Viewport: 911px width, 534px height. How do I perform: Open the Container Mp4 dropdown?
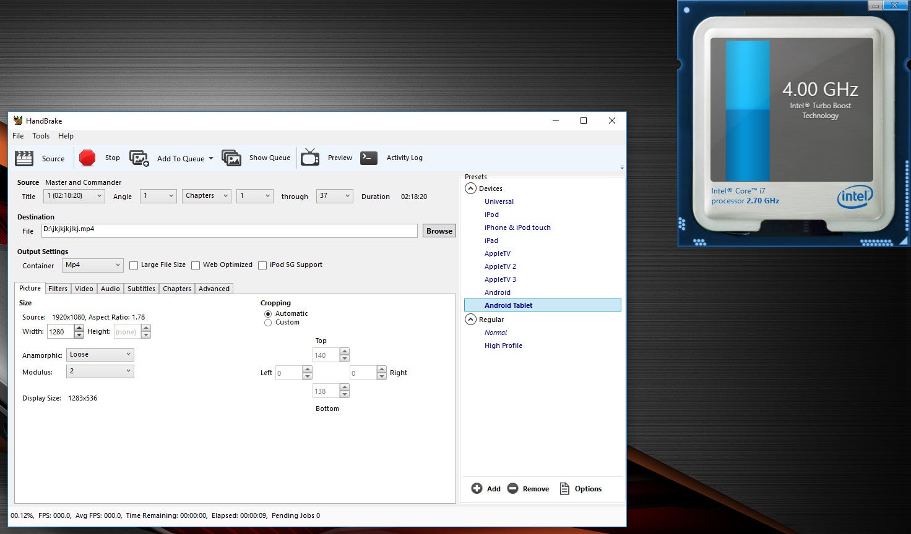point(93,265)
